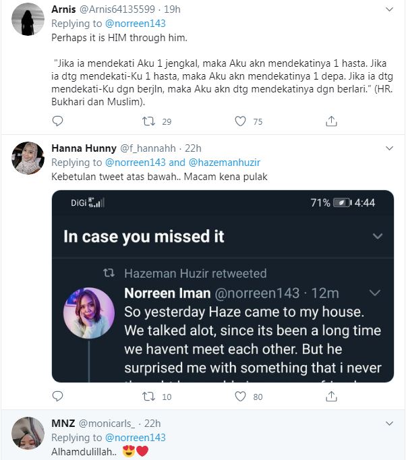
Task: Reply to Arnis's tweet
Action: [x=57, y=121]
